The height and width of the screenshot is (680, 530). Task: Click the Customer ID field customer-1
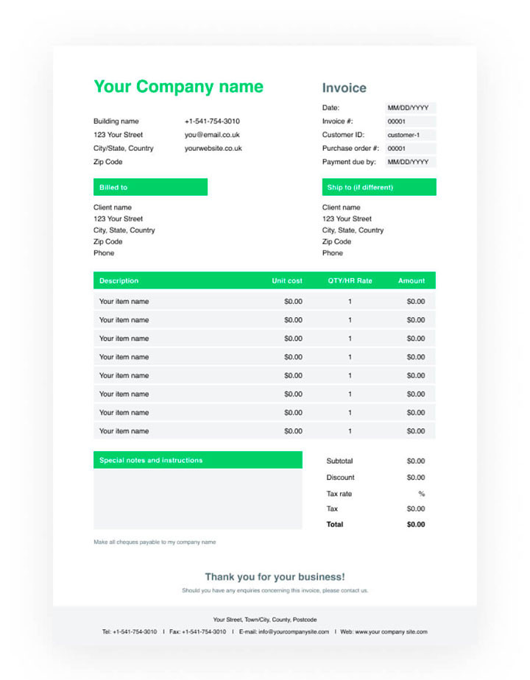click(x=410, y=135)
